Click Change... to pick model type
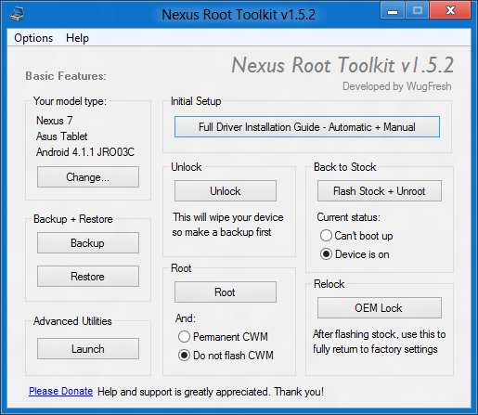Screen dimensions: 478x415 [x=88, y=177]
